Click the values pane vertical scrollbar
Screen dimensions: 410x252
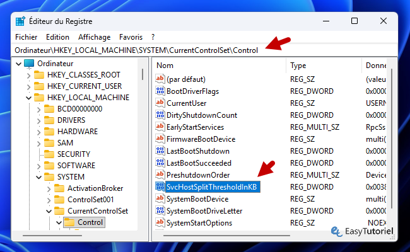[392, 139]
